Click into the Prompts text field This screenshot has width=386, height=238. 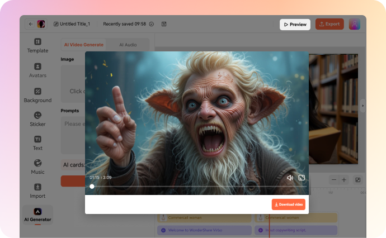(x=73, y=135)
